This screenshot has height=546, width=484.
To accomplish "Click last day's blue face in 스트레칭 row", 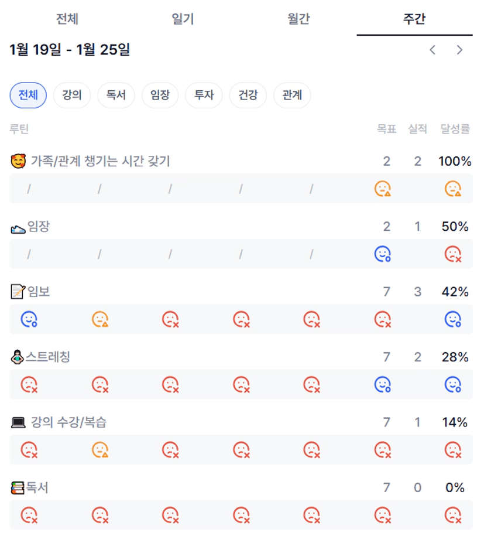I will [x=452, y=384].
